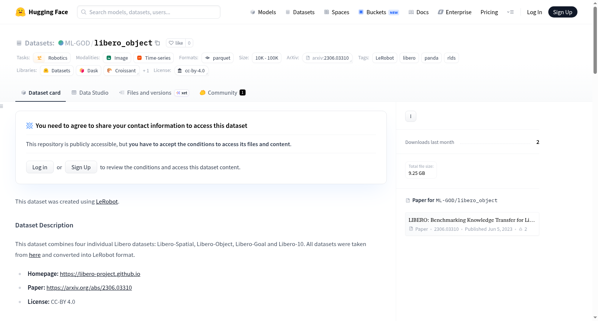Select the panda tag
Viewport: 598px width, 321px height.
click(431, 58)
